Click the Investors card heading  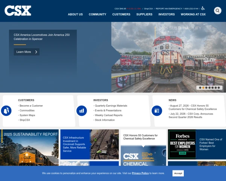(x=101, y=100)
